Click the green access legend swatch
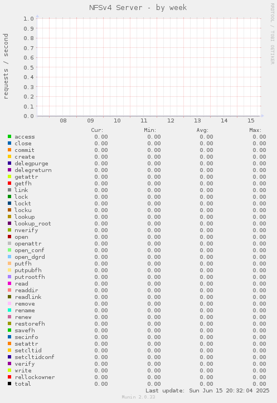Screen dimensions: 277x403 9,136
